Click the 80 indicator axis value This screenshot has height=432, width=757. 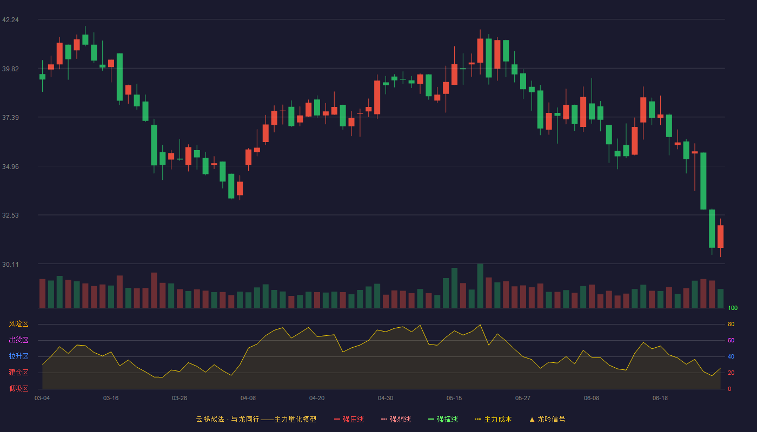click(x=731, y=325)
